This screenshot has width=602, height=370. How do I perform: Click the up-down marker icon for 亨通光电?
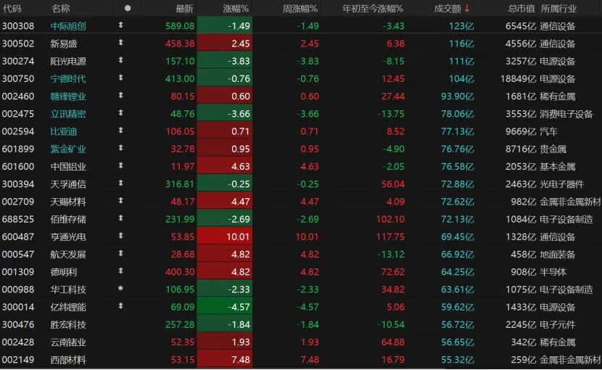click(x=120, y=237)
